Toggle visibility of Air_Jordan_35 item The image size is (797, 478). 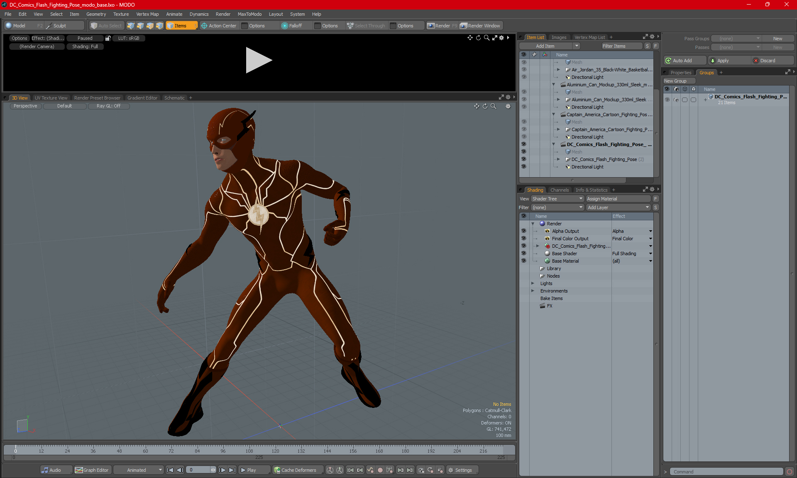[523, 70]
